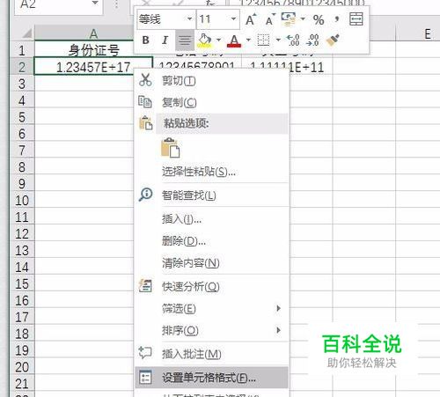The width and height of the screenshot is (440, 397).
Task: Open 选择性粘贴(S)... dialog
Action: (212, 172)
